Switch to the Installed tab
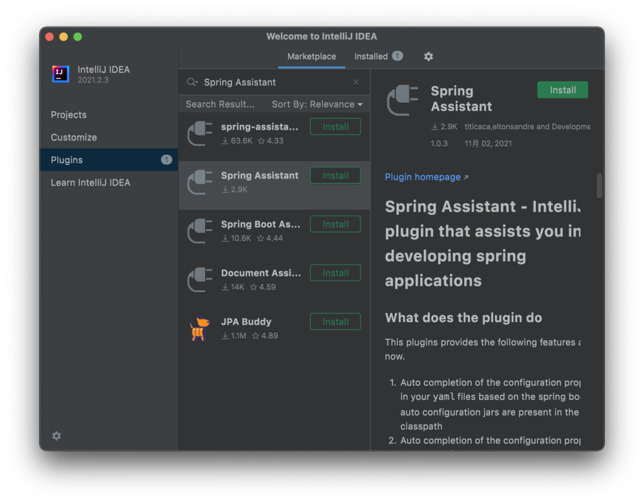 [371, 57]
